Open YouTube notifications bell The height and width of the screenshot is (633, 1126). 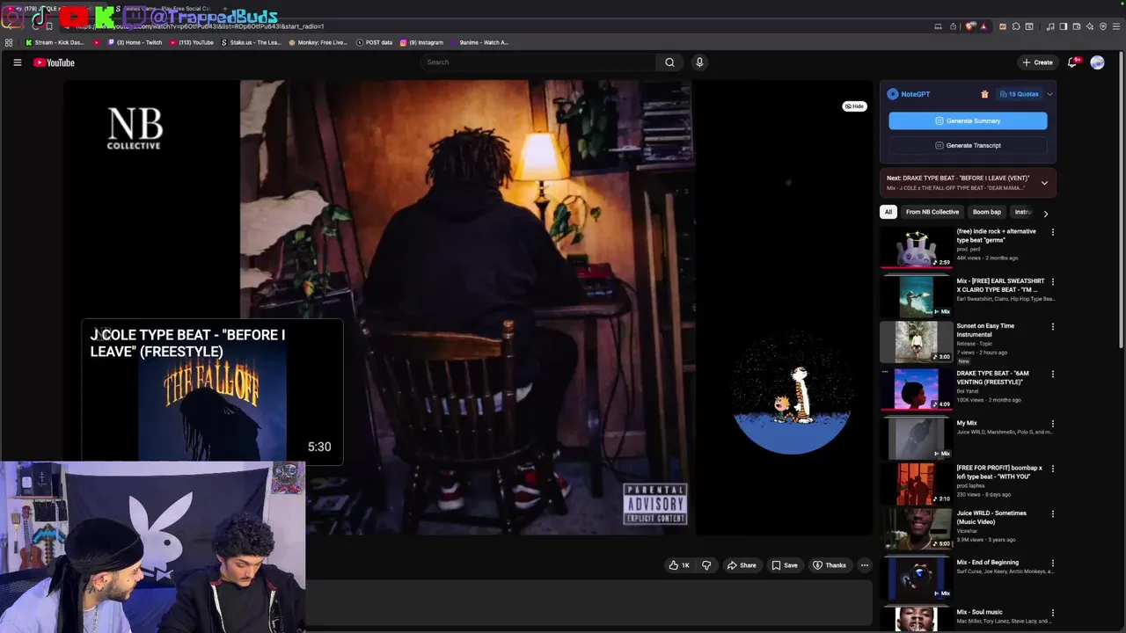click(x=1072, y=62)
